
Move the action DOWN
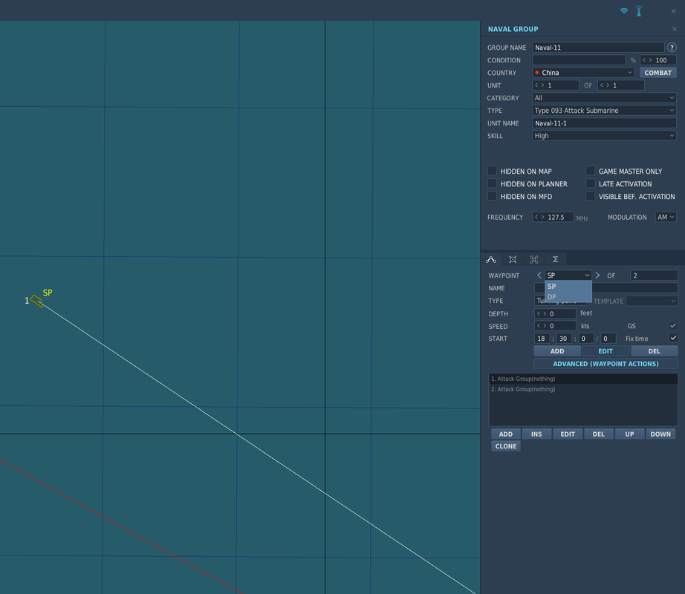click(x=660, y=434)
